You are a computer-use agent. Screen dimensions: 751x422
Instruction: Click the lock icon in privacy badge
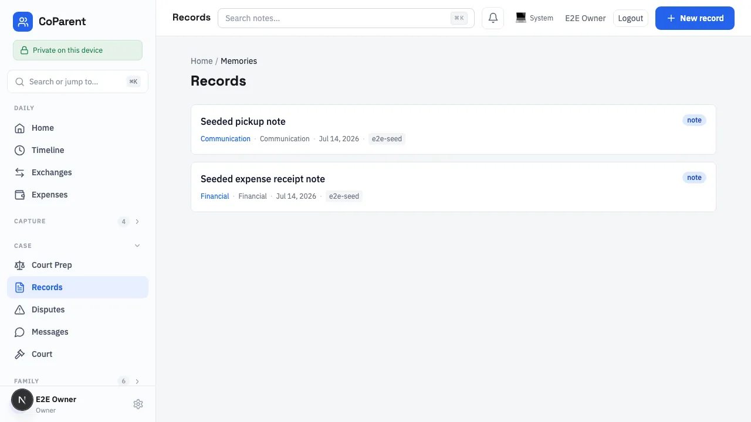[x=24, y=50]
